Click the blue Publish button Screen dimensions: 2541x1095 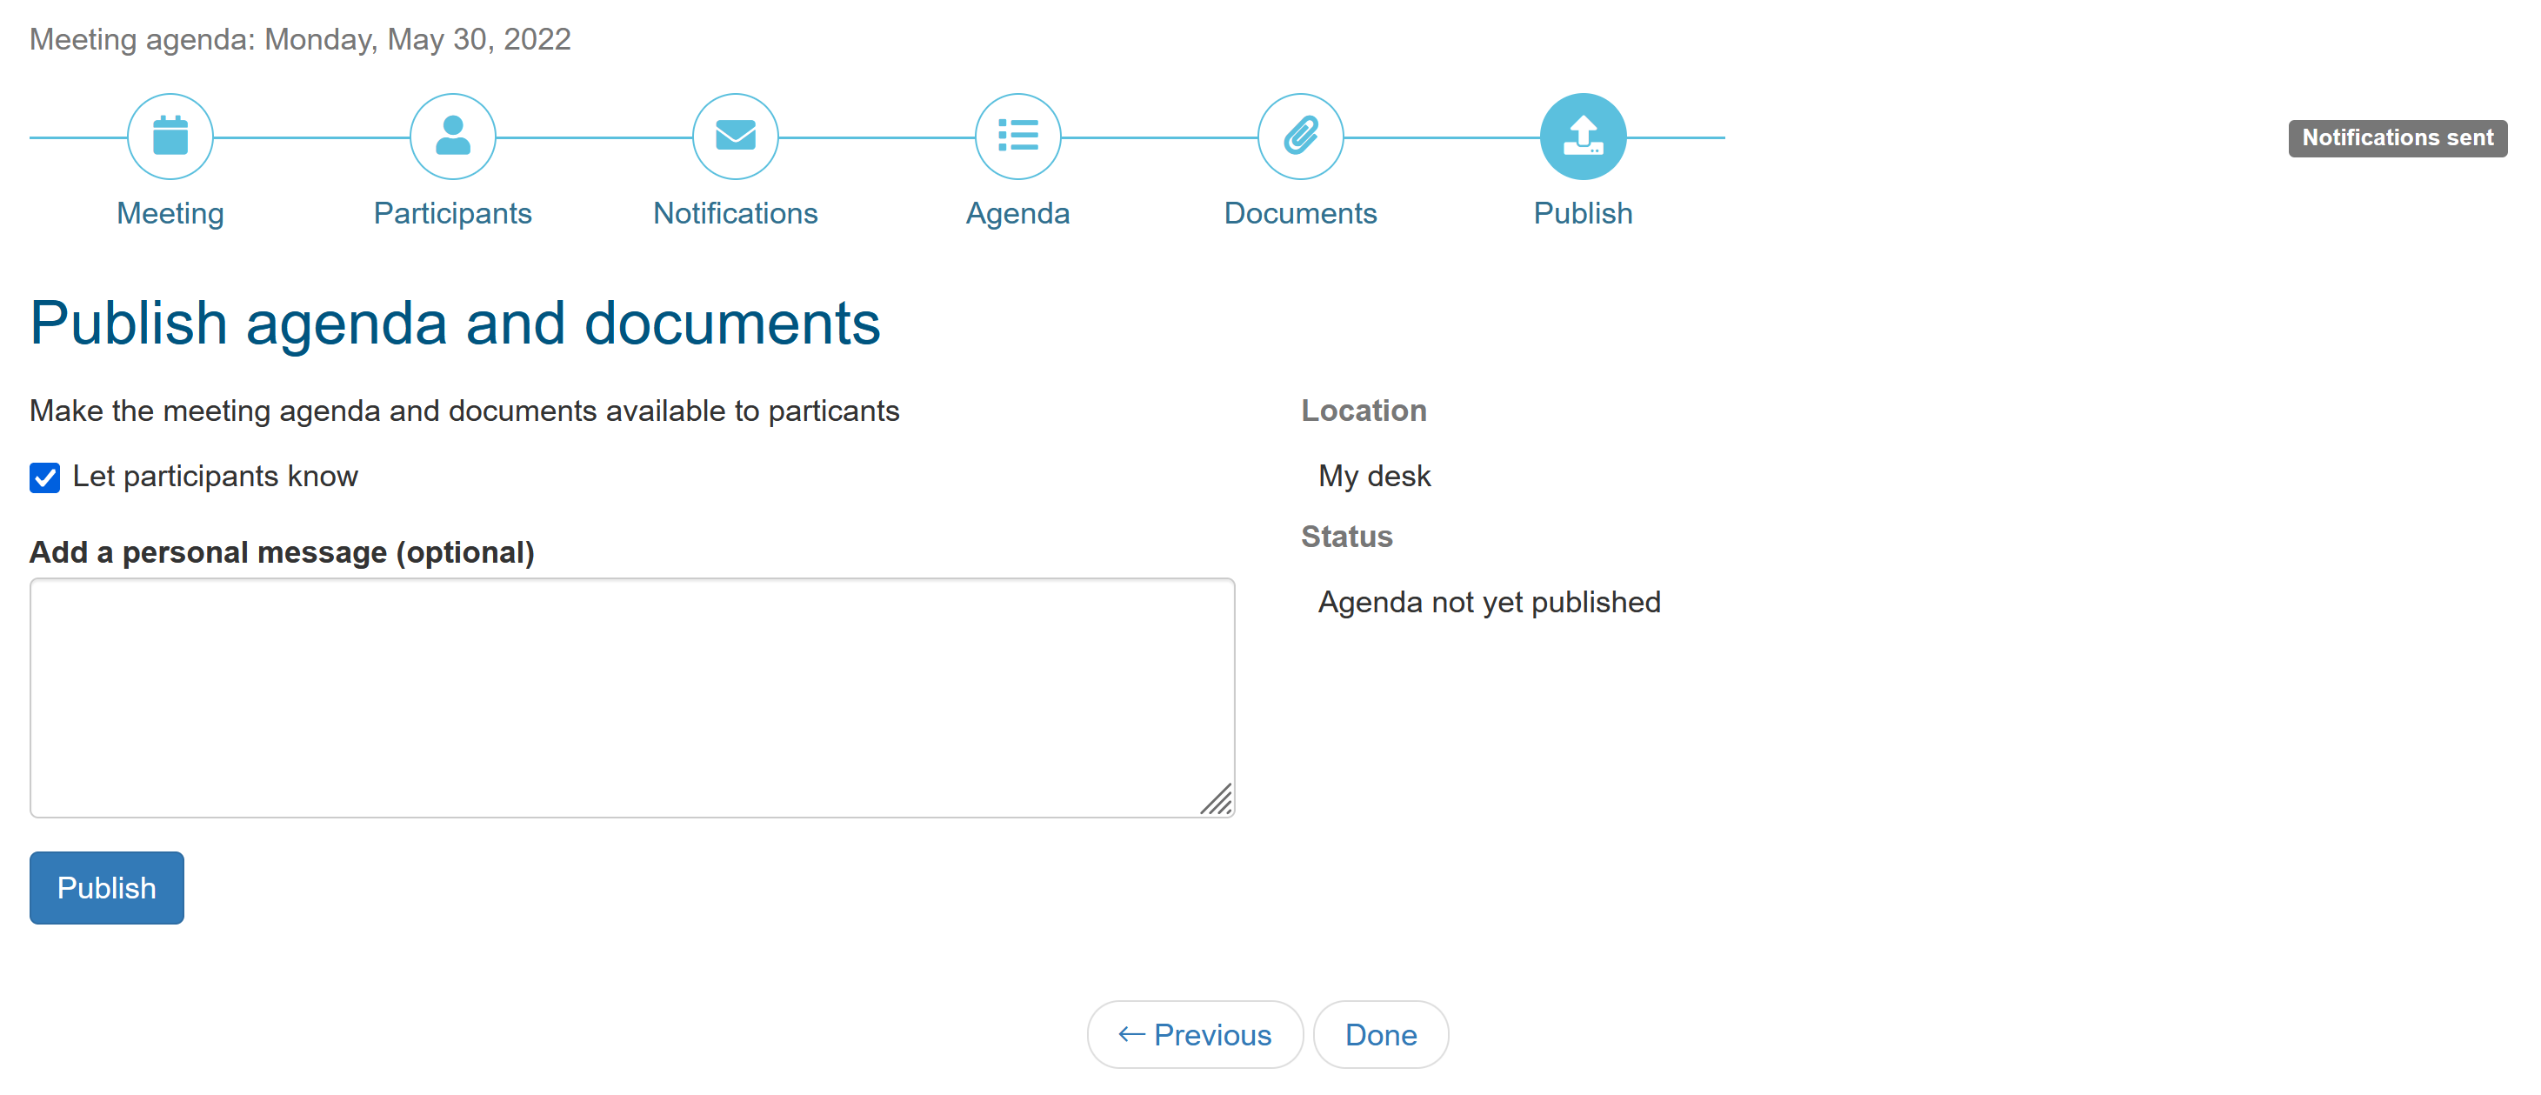pyautogui.click(x=107, y=888)
